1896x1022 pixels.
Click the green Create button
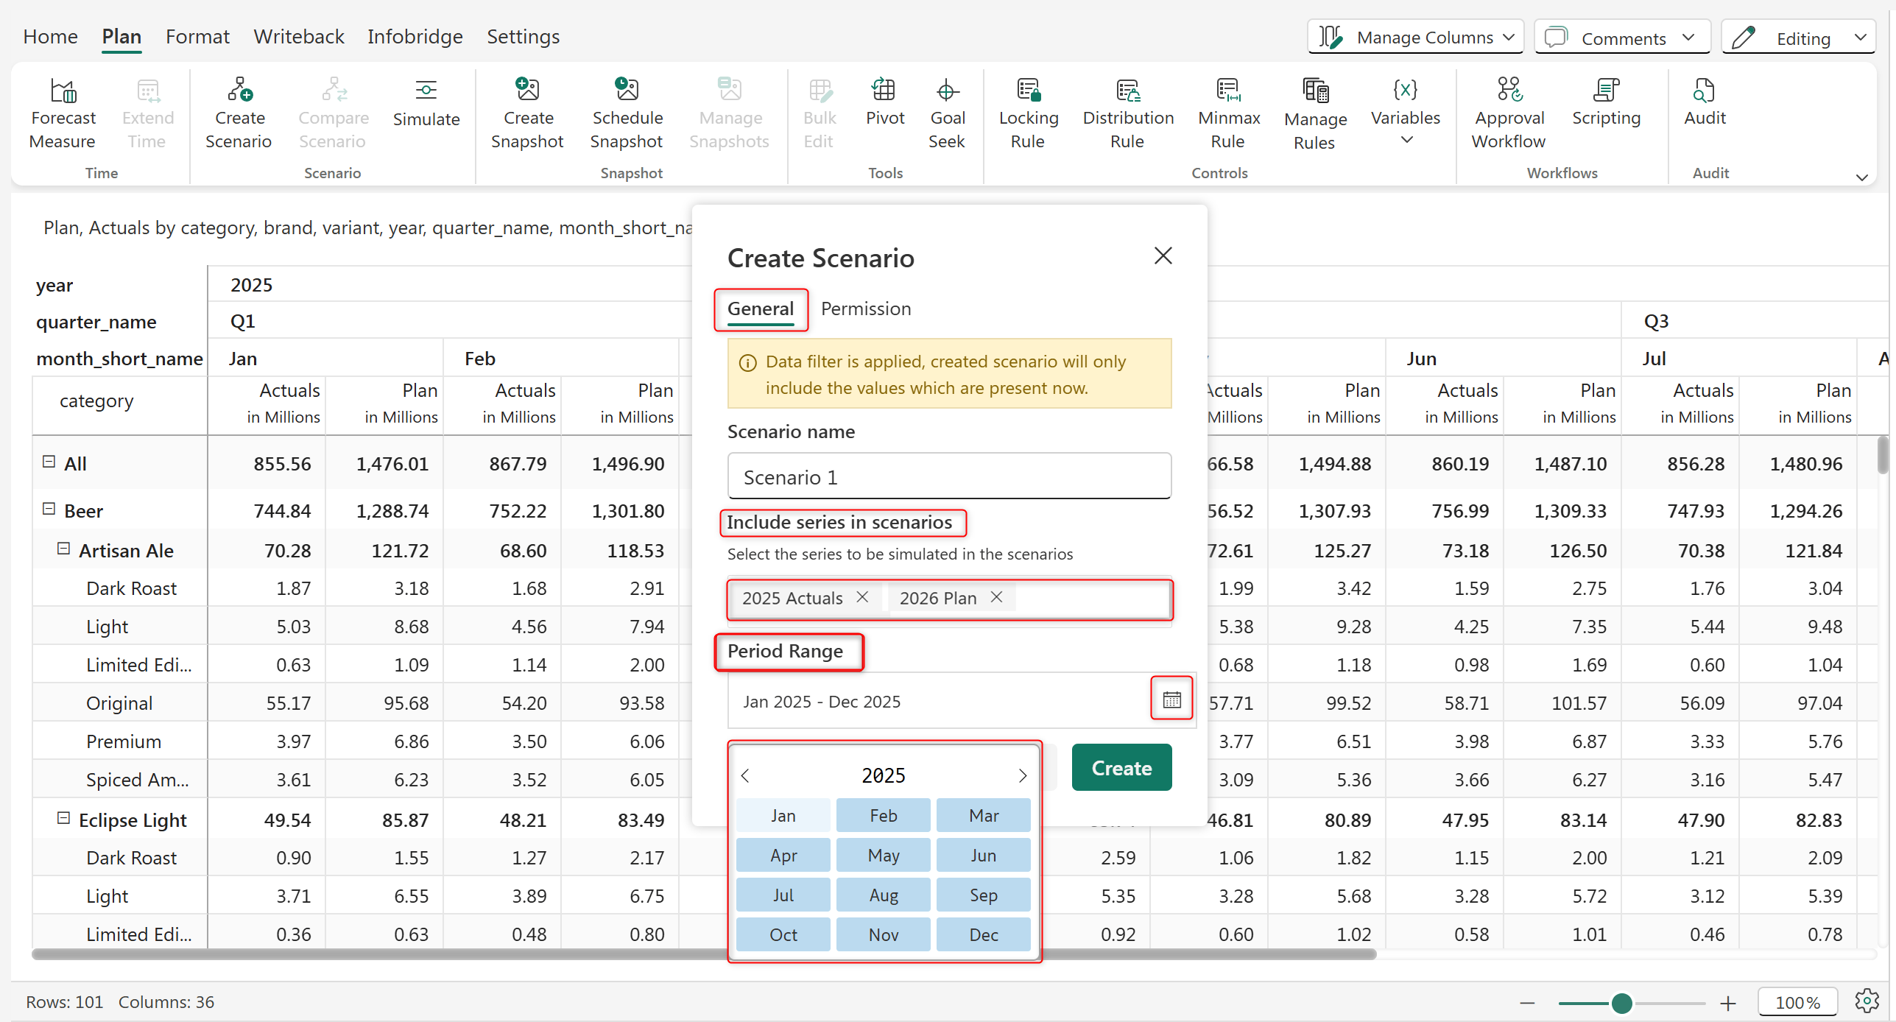click(x=1121, y=768)
